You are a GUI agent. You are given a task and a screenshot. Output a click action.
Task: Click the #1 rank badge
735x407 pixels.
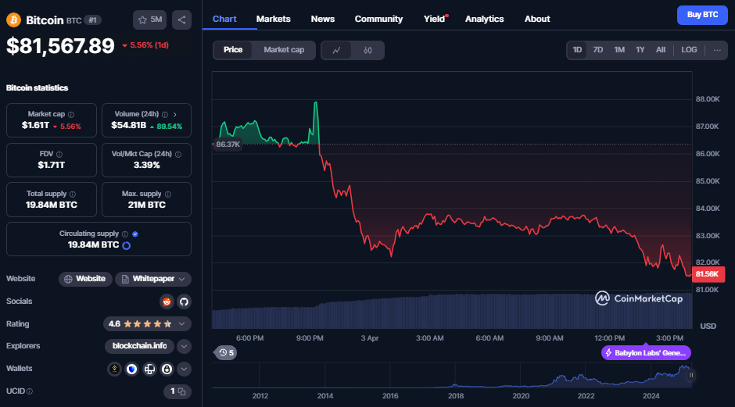(x=92, y=20)
